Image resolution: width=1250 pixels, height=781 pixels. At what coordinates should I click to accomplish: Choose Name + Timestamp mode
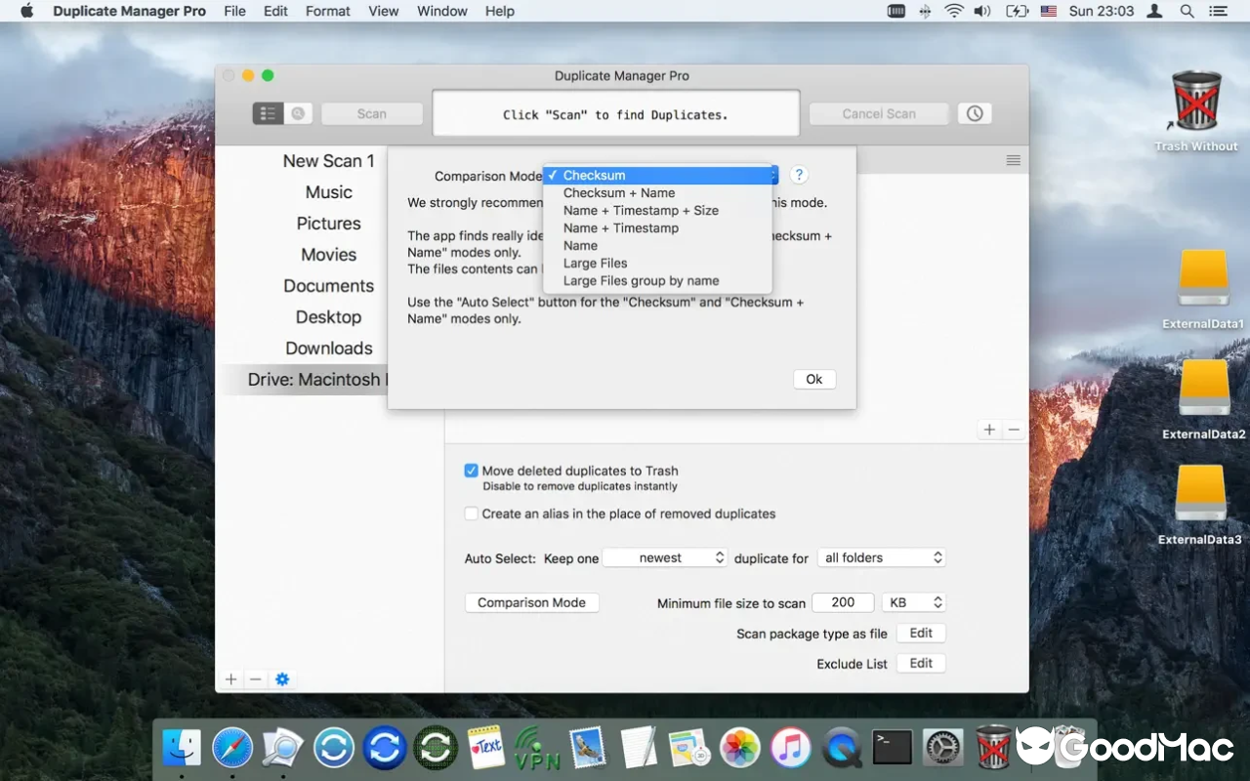pos(657,228)
